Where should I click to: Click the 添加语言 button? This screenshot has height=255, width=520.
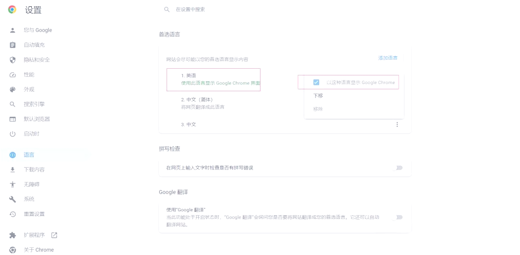tap(388, 58)
